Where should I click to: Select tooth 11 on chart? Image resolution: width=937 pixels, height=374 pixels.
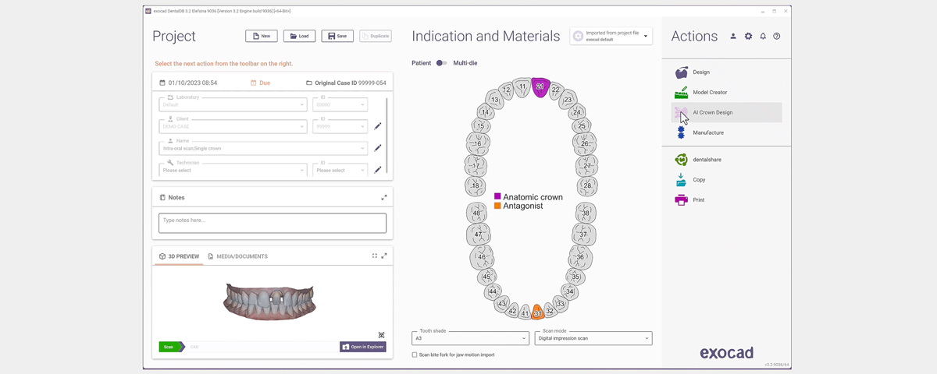click(x=522, y=87)
